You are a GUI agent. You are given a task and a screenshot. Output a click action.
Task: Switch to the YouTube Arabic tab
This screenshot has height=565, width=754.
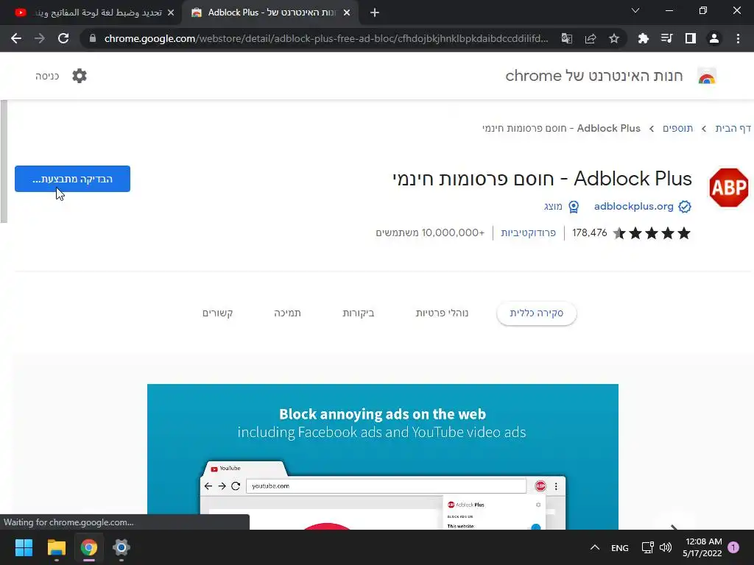coord(91,13)
